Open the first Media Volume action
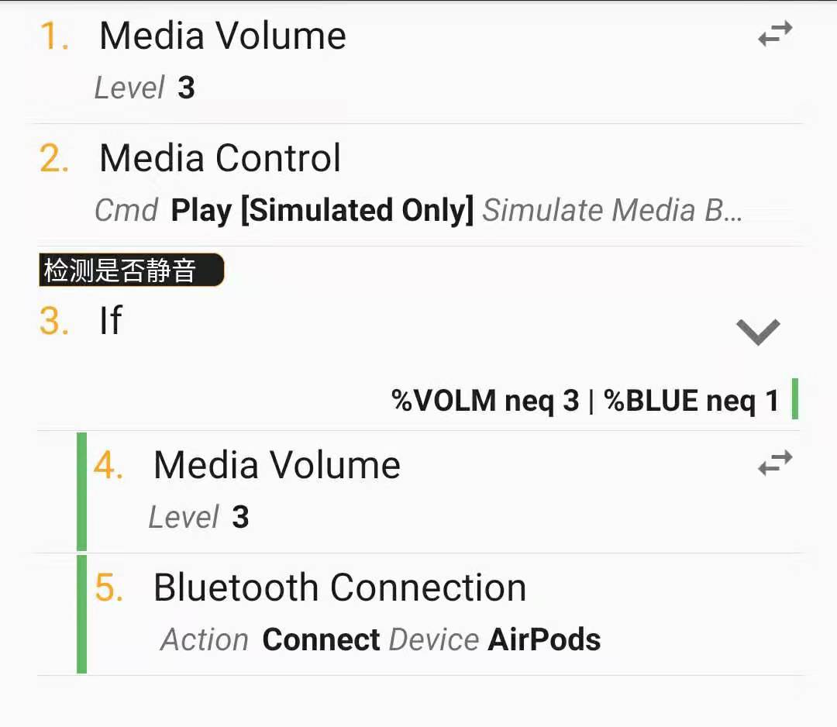This screenshot has height=727, width=837. point(223,36)
